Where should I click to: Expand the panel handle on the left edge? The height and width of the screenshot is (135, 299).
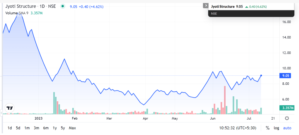(1, 112)
